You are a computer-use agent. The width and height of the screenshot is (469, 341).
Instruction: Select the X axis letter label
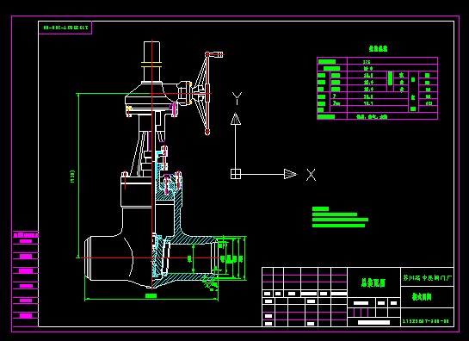311,175
